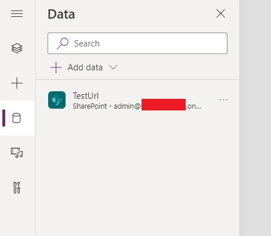Click the SharePoint icon beside TestUrl
Image resolution: width=271 pixels, height=236 pixels.
(57, 100)
